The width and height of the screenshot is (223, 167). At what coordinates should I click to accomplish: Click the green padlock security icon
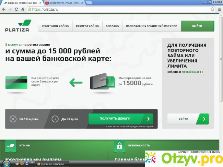click(120, 145)
